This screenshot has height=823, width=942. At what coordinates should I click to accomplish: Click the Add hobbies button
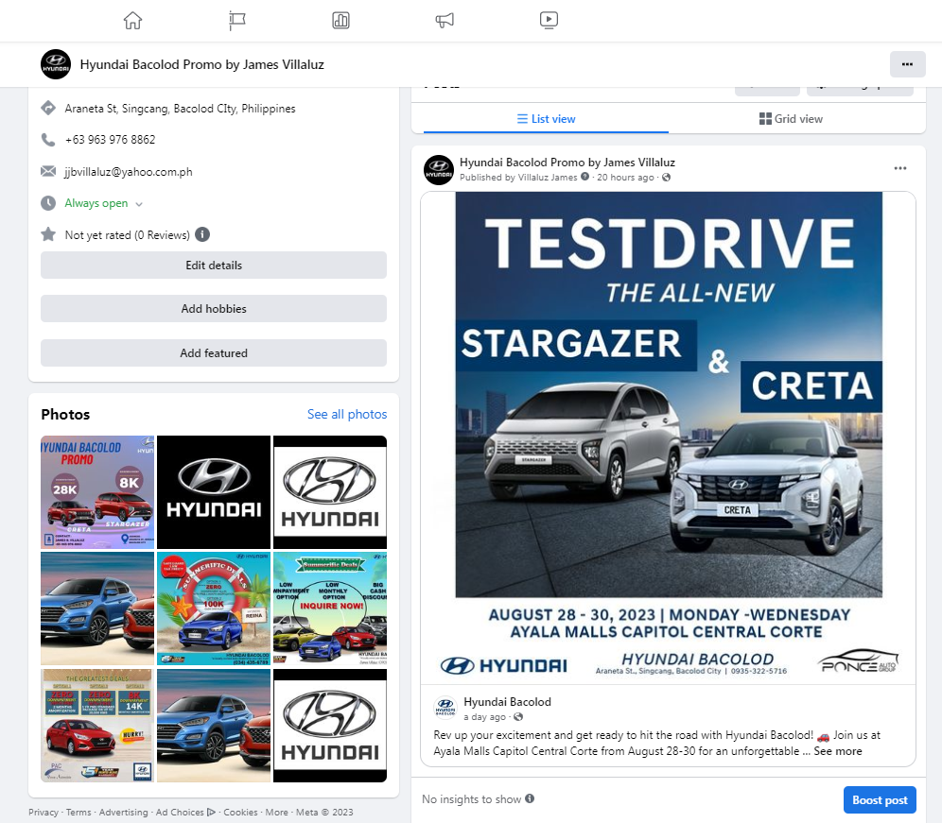[x=213, y=309]
